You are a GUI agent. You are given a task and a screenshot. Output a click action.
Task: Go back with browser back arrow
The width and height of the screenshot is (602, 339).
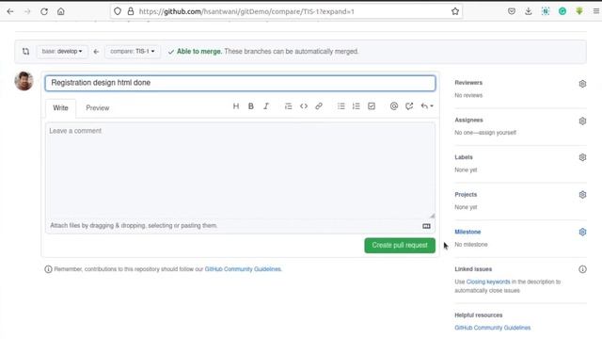(10, 11)
